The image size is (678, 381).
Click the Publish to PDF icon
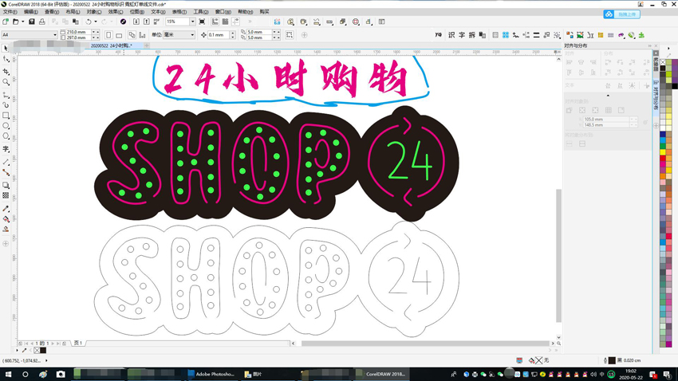click(156, 22)
